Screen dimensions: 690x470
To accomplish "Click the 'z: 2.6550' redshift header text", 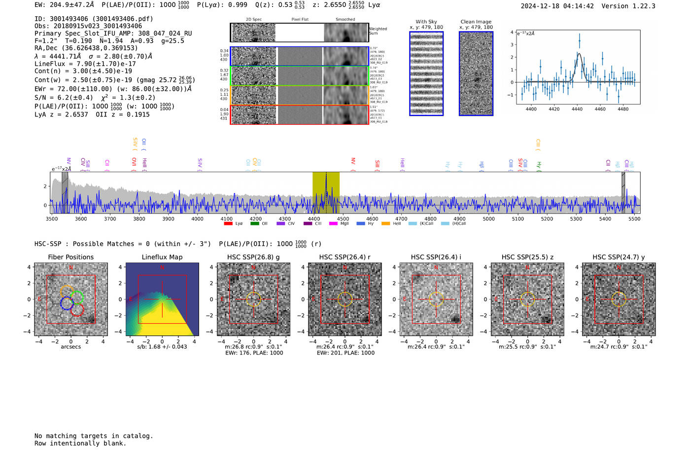I will tap(330, 5).
